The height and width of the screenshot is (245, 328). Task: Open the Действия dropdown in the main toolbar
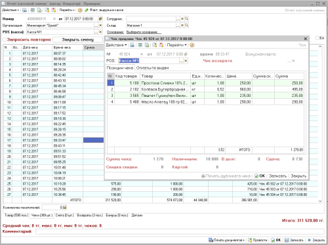point(10,10)
